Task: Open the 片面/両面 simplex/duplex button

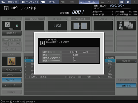Action: click(80, 19)
